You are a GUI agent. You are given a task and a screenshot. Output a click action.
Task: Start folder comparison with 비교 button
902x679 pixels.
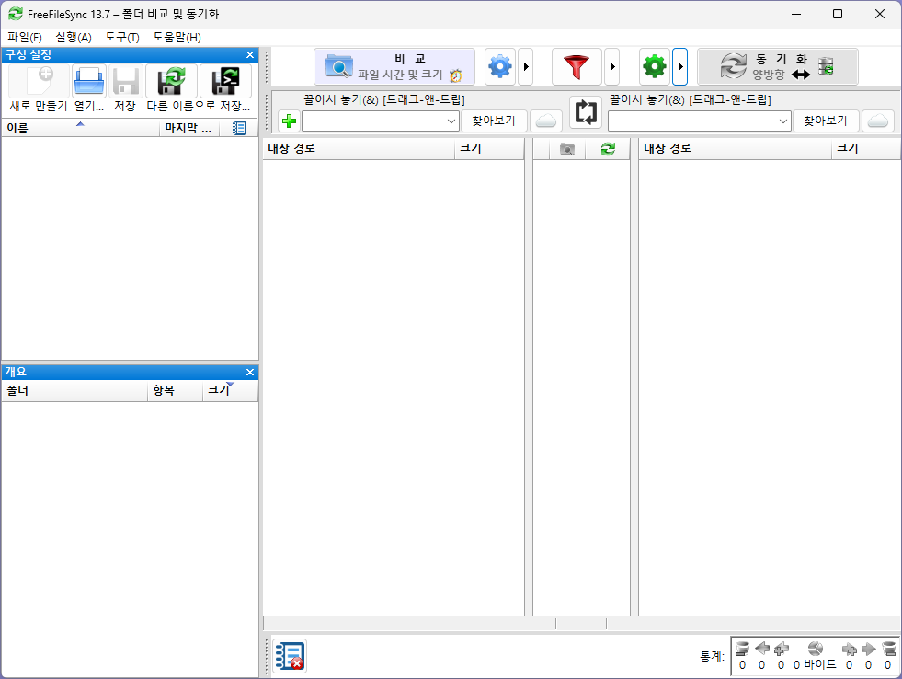tap(394, 67)
